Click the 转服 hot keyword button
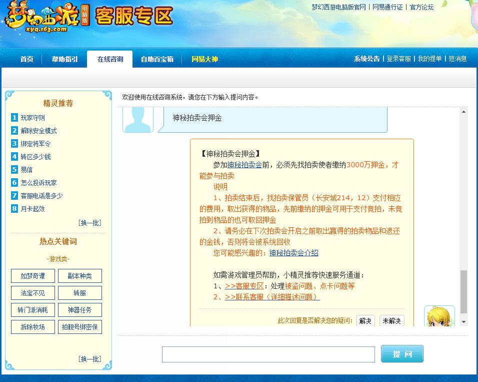The image size is (478, 382). (79, 292)
